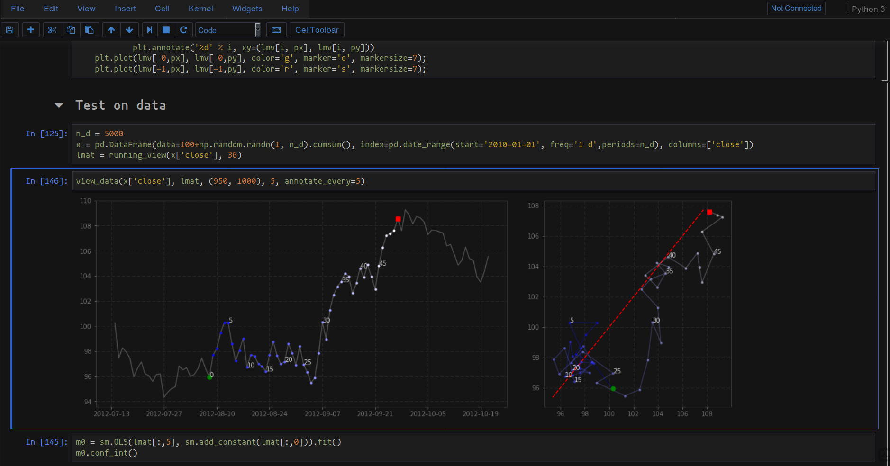Click the green circle marker on scatter plot
The width and height of the screenshot is (890, 466).
[613, 389]
